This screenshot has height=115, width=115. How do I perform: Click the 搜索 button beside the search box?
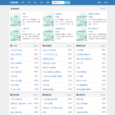[x=67, y=3]
